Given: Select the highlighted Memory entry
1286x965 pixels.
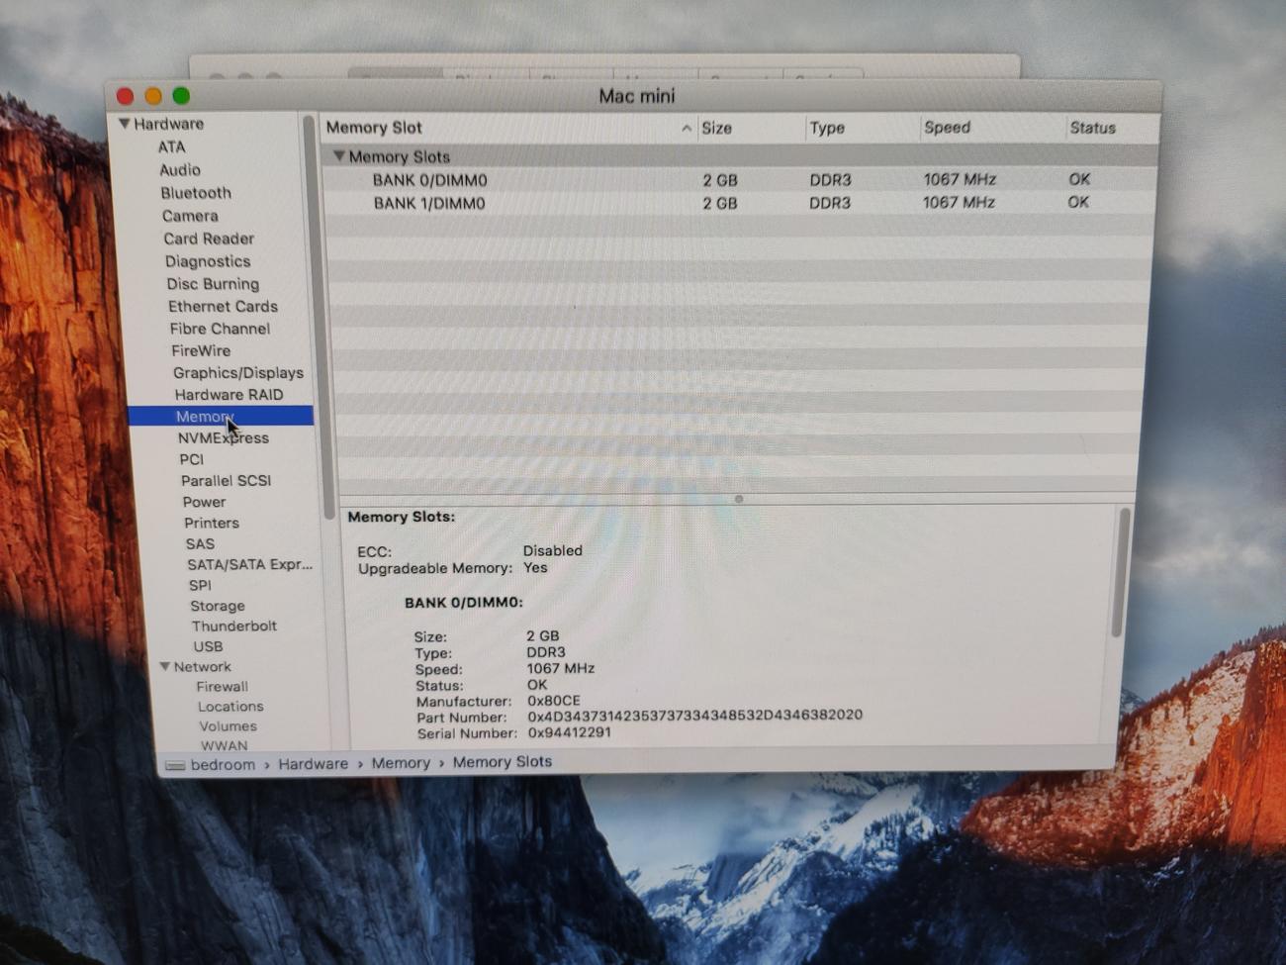Looking at the screenshot, I should [221, 416].
